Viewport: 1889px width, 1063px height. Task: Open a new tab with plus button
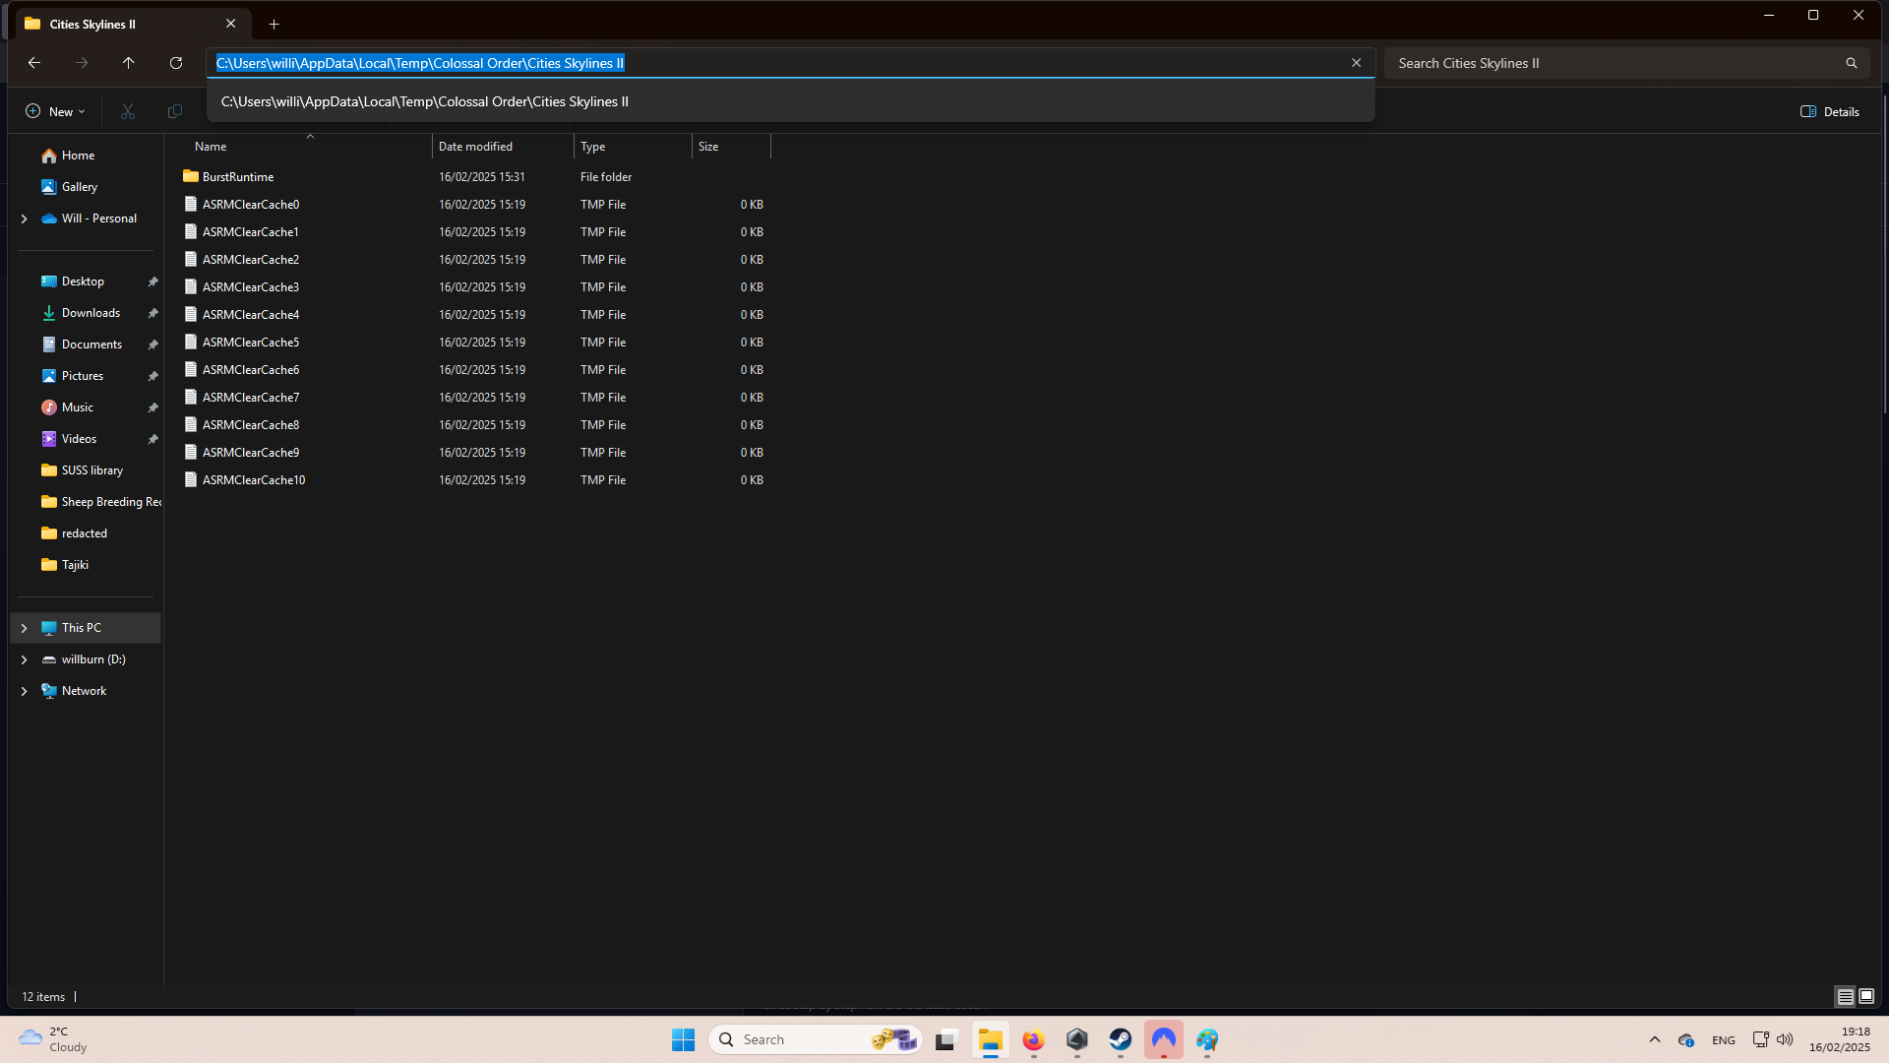[x=274, y=24]
